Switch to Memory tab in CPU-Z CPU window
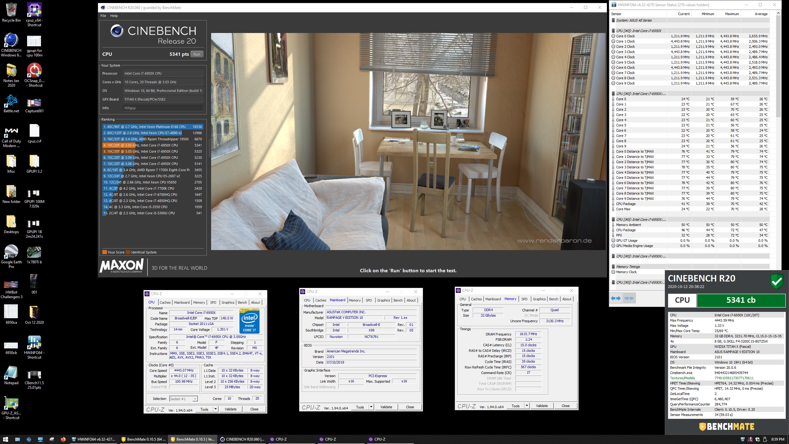 coord(199,302)
